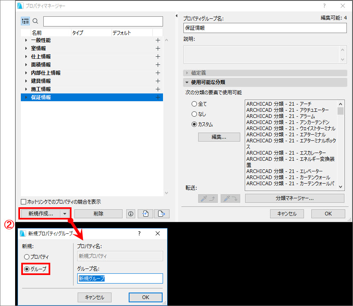
Task: Click the 編集... button
Action: point(219,137)
